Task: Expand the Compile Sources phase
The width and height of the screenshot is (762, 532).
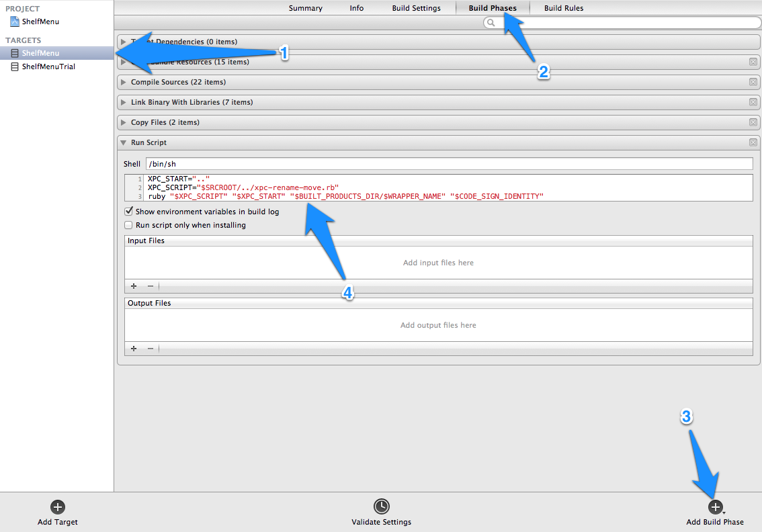Action: [124, 82]
